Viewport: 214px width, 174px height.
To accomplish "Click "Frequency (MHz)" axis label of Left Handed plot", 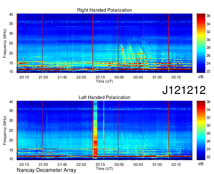I will pos(5,130).
